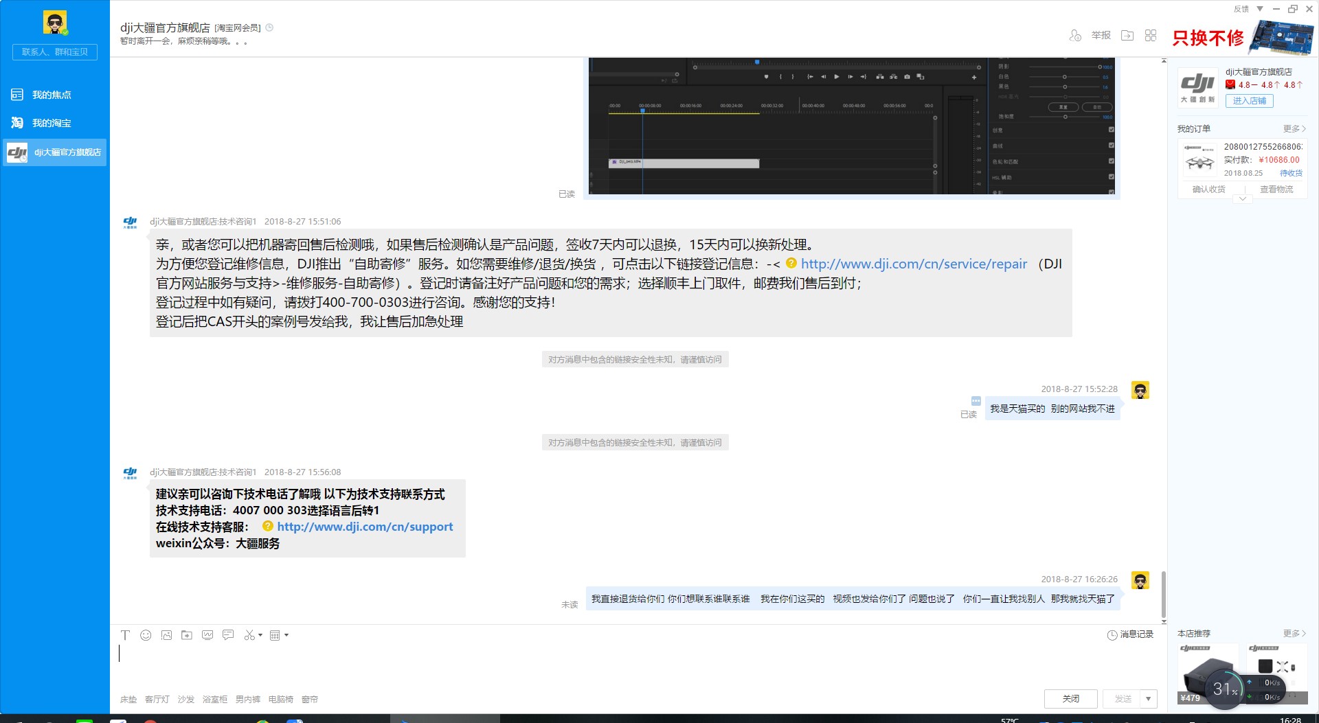Click the calculator icon in chat toolbar

tap(275, 635)
